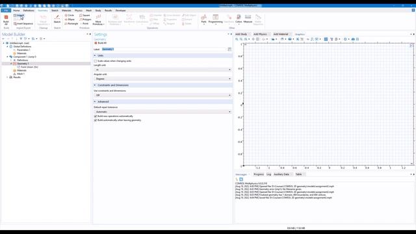Toggle Scale values when changing units
The image size is (416, 234).
point(96,61)
